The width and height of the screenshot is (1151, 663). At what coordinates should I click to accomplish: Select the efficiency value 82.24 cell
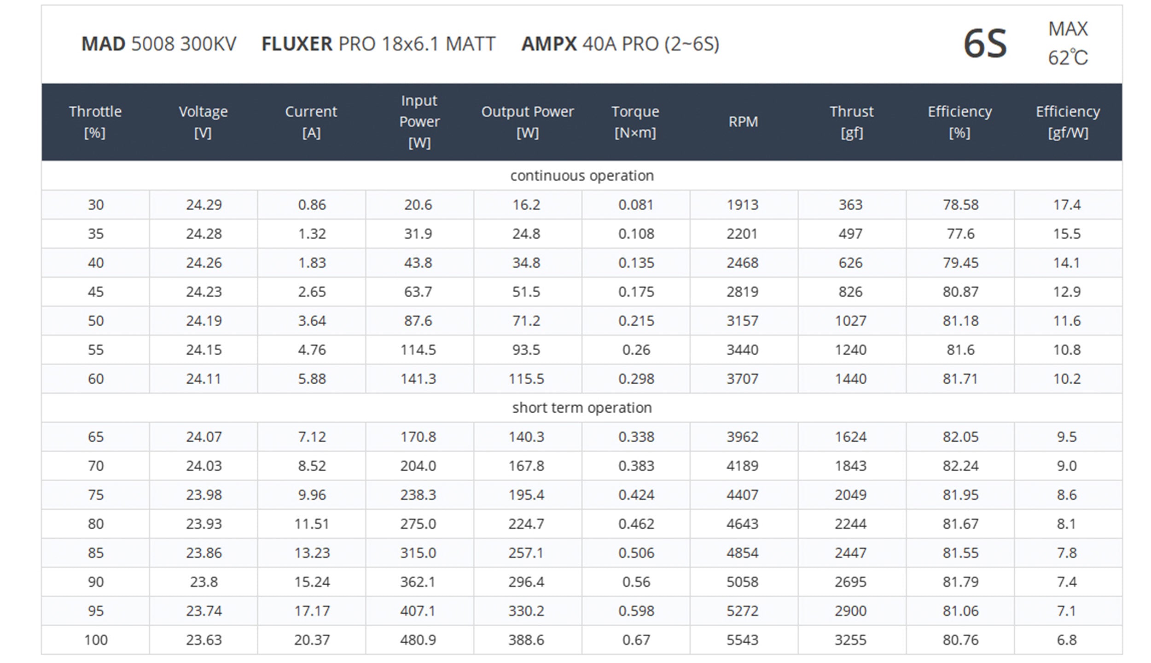pyautogui.click(x=960, y=466)
